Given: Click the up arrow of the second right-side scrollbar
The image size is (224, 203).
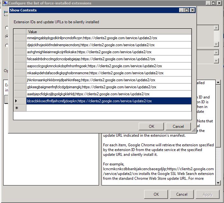Looking at the screenshot, I should [216, 53].
